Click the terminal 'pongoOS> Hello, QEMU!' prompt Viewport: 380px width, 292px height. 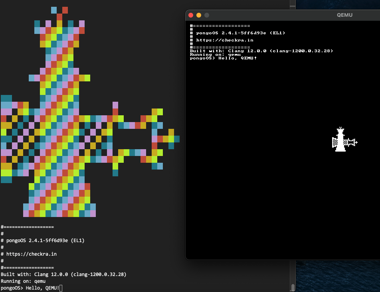[30, 288]
